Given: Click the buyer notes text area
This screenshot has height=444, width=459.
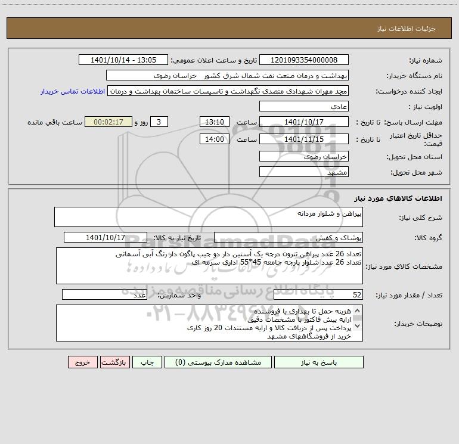Looking at the screenshot, I should pyautogui.click(x=209, y=323).
